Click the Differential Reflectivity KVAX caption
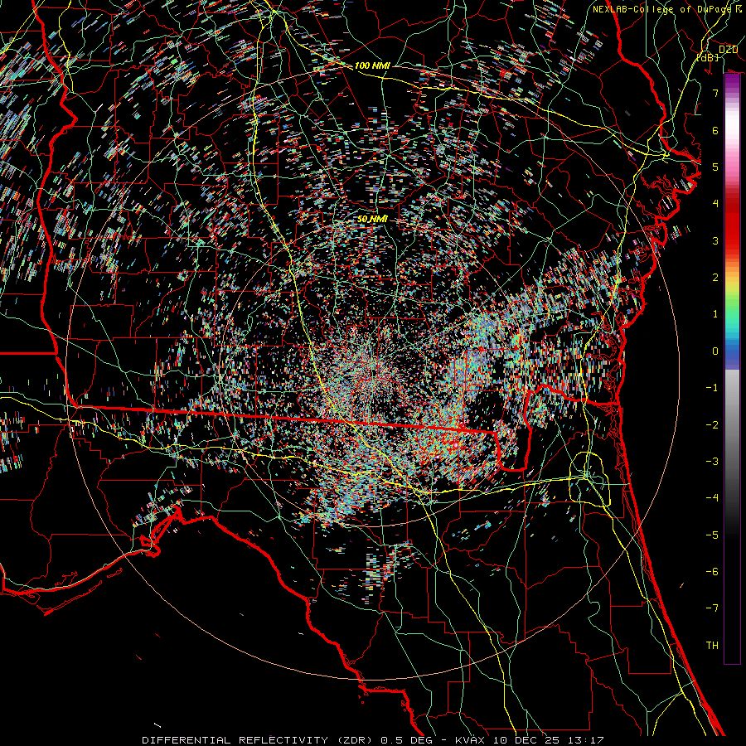Screen dimensions: 746x746 click(373, 740)
